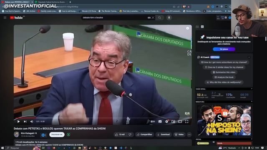Close the 'Debate com PETISTAS' tab
Viewport: 267px width, 150px height.
pos(32,2)
